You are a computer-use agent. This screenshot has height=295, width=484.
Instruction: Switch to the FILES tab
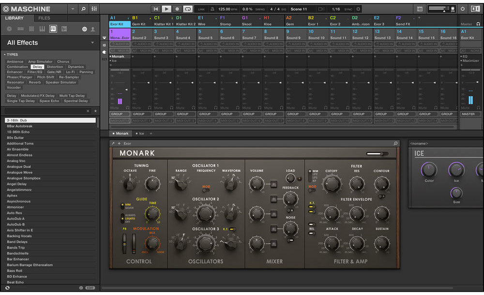pos(44,18)
